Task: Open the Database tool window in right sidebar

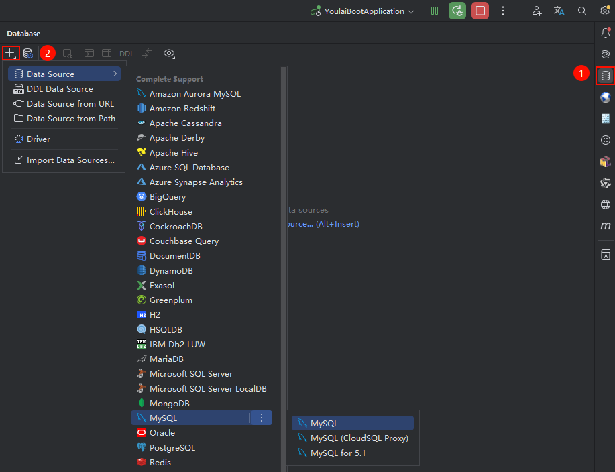Action: pyautogui.click(x=605, y=76)
